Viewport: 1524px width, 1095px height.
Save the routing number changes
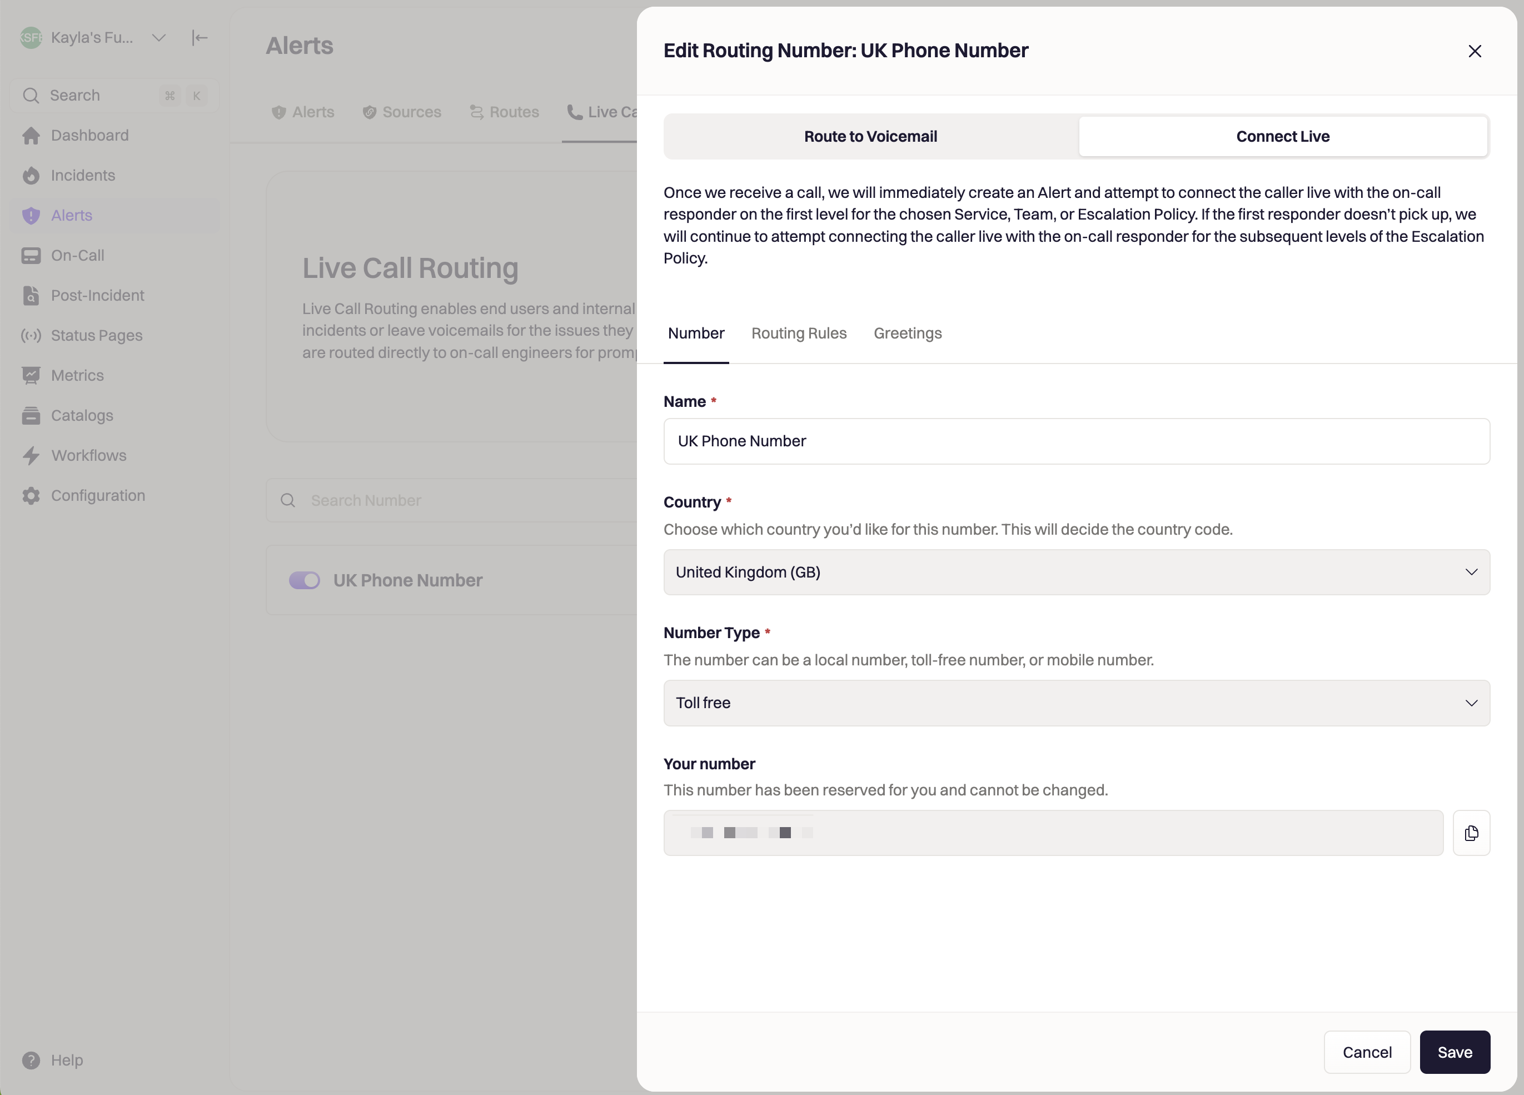coord(1454,1052)
